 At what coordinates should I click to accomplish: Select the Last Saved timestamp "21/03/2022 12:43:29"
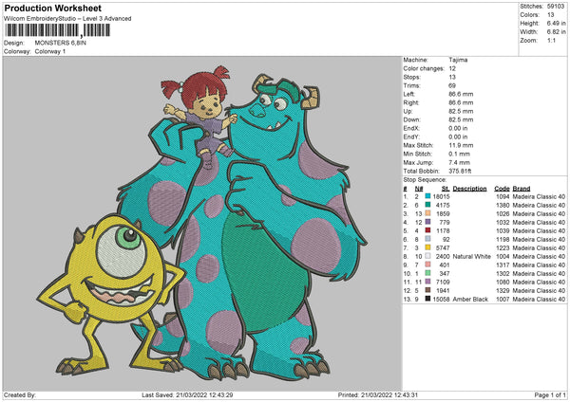coord(205,394)
